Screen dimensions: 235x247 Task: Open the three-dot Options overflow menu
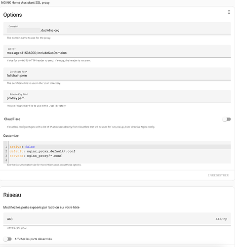(x=229, y=12)
